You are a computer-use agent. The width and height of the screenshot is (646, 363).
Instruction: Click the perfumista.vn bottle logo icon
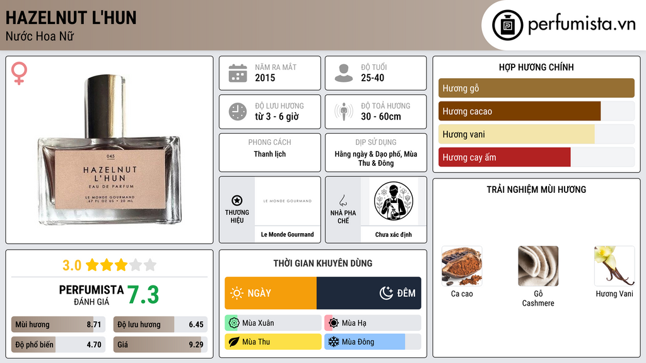[507, 25]
